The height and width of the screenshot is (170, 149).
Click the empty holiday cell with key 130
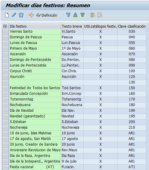[x=35, y=82]
